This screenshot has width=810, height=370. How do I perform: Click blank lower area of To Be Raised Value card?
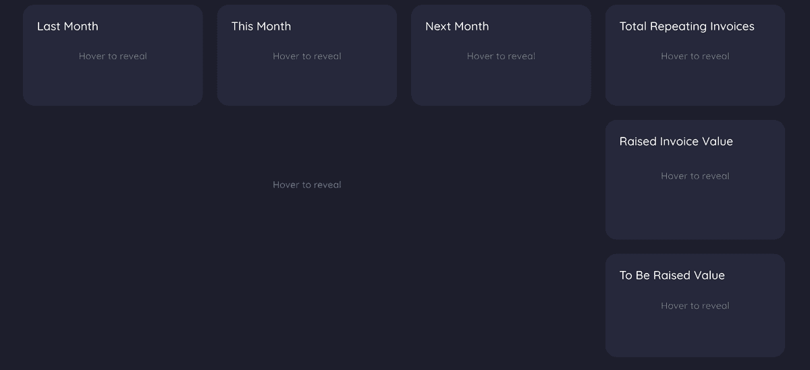pos(695,337)
